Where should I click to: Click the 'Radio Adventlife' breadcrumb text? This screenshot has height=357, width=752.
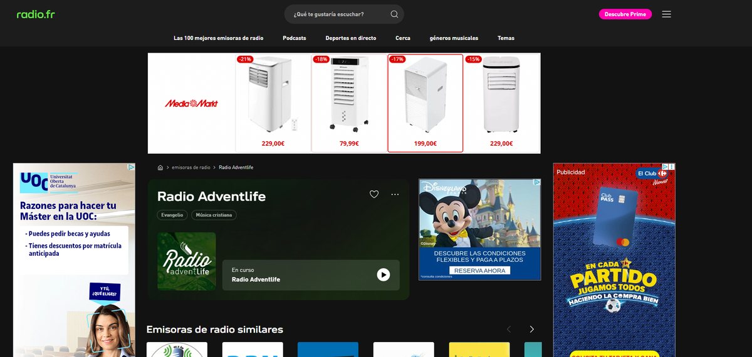pos(236,168)
